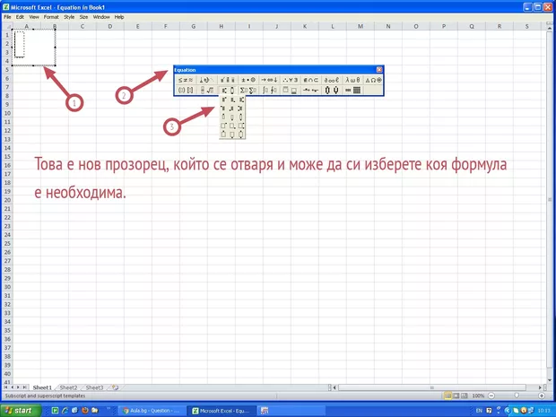The height and width of the screenshot is (417, 556).
Task: Click the zoom out minus button
Action: click(x=491, y=395)
